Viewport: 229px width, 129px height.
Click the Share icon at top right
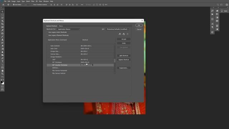[227, 5]
